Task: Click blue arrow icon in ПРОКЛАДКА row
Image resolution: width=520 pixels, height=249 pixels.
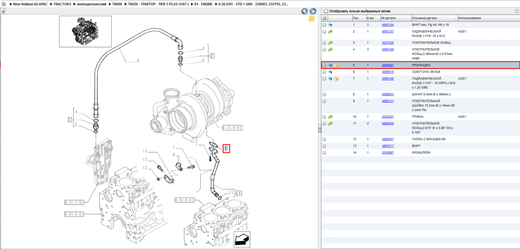Action: click(x=330, y=65)
